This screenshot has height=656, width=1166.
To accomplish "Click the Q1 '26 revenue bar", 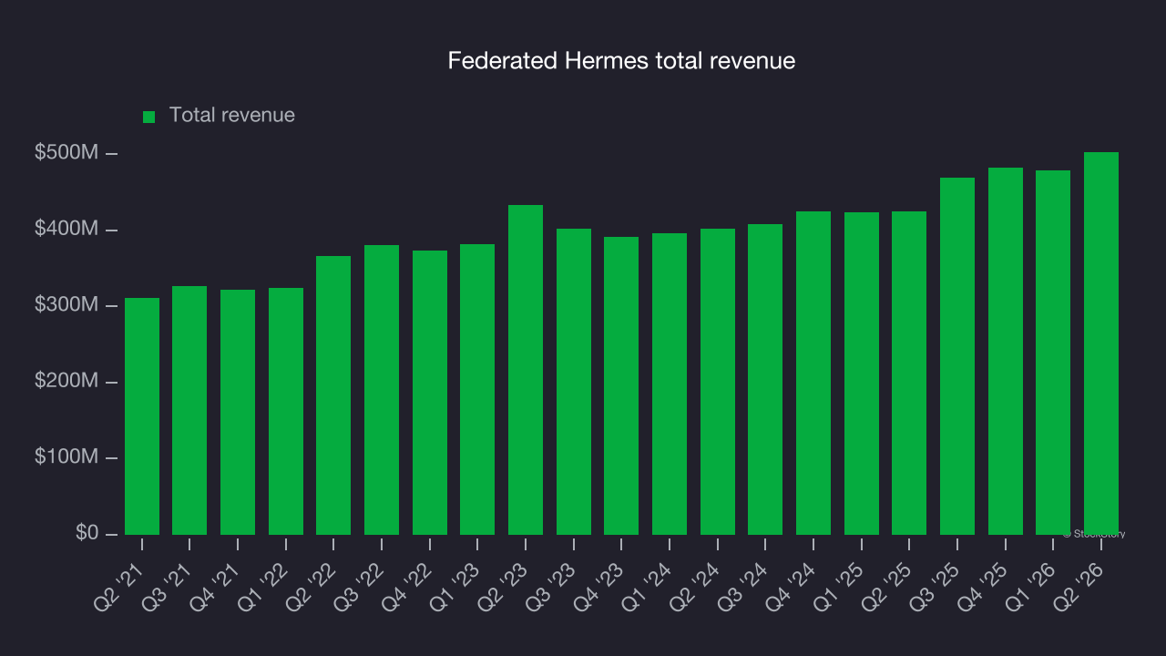I will click(x=1053, y=353).
